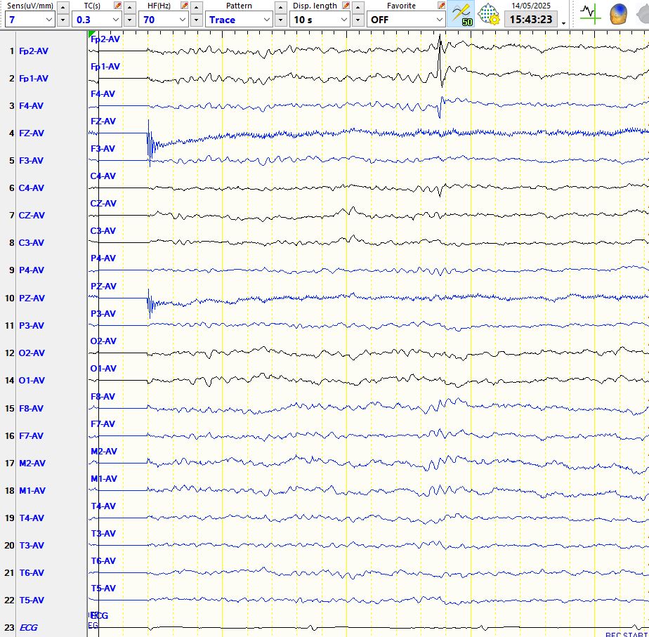649x637 pixels.
Task: Click the green marker at trace top-left corner
Action: pos(91,34)
